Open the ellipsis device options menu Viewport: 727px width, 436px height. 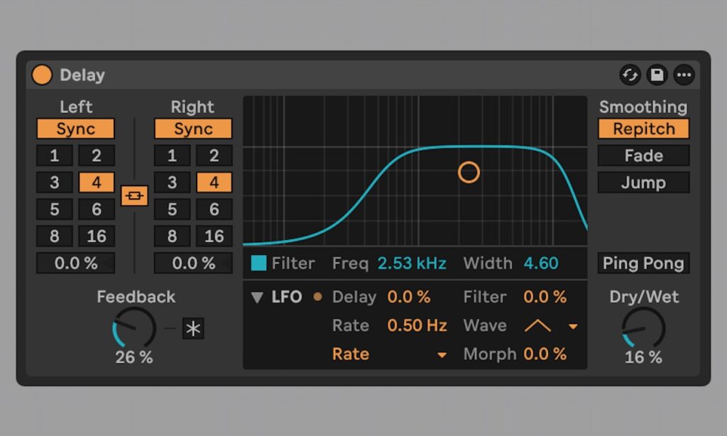pyautogui.click(x=684, y=75)
